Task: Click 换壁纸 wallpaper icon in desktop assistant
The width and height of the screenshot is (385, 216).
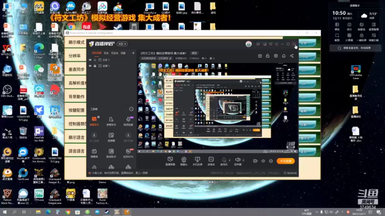Action: click(361, 26)
